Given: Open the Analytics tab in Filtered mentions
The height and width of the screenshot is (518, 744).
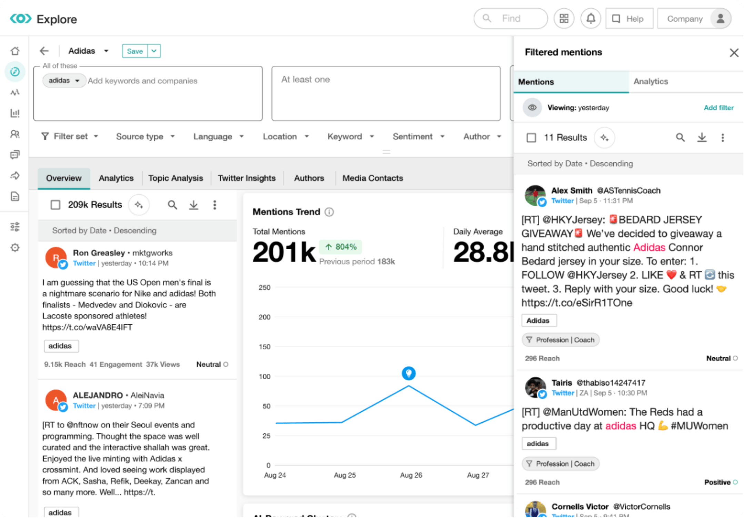Looking at the screenshot, I should click(x=651, y=82).
